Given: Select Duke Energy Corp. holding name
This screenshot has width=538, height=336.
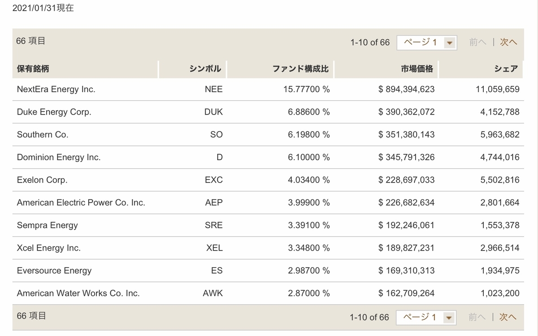Looking at the screenshot, I should pyautogui.click(x=54, y=112).
